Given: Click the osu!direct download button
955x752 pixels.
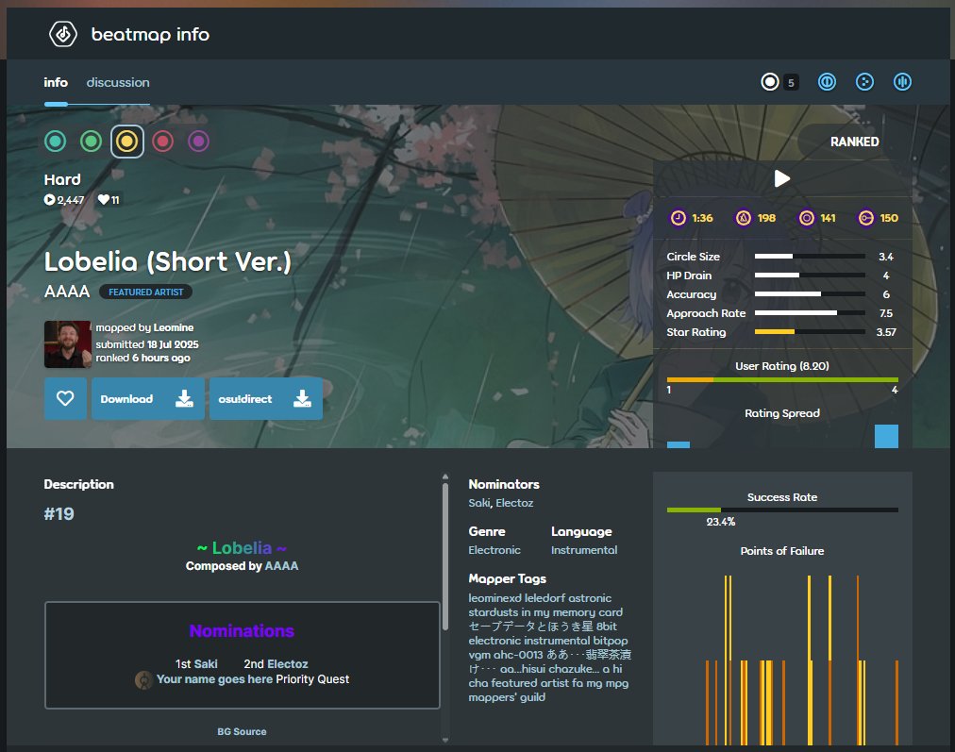Looking at the screenshot, I should coord(265,398).
